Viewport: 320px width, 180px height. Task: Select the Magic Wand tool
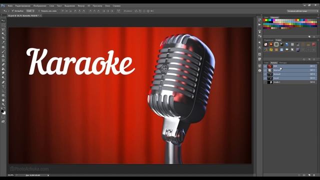(3, 33)
